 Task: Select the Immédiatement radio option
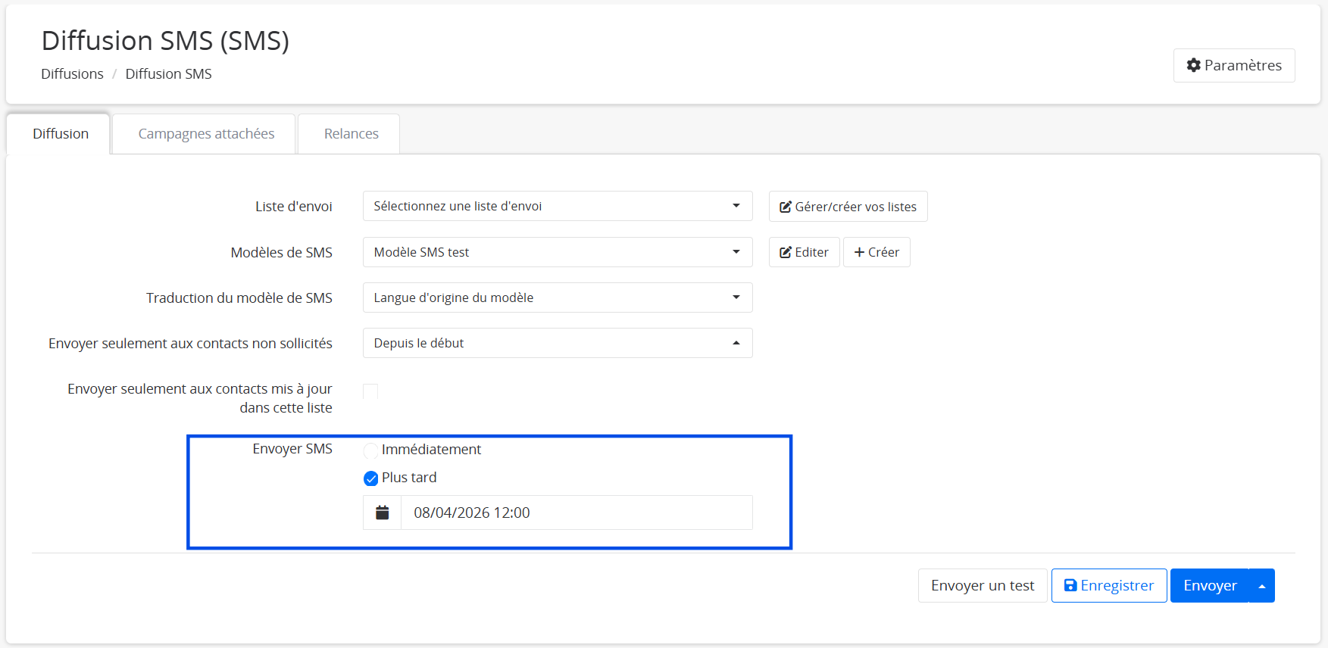371,450
